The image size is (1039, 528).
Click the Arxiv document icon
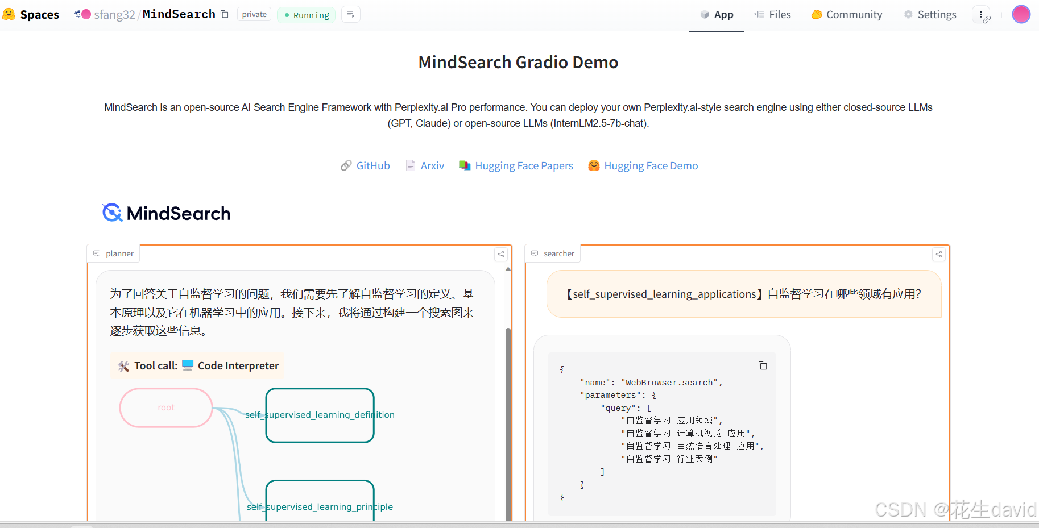coord(411,165)
